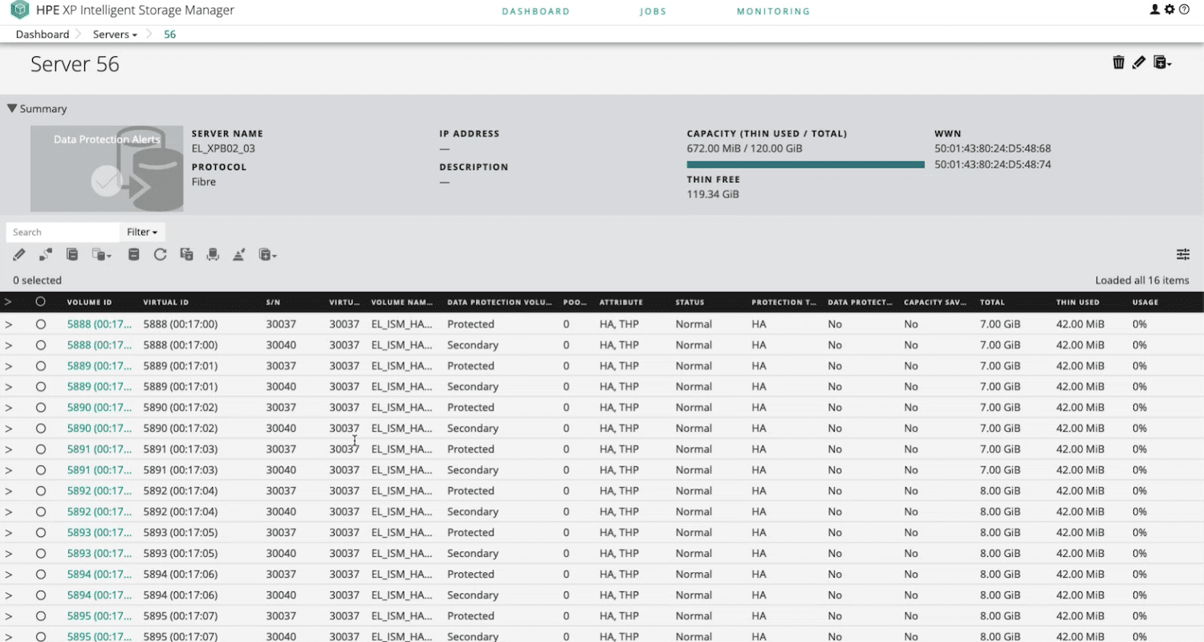This screenshot has width=1204, height=642.
Task: Click the Dashboard breadcrumb link
Action: 43,35
